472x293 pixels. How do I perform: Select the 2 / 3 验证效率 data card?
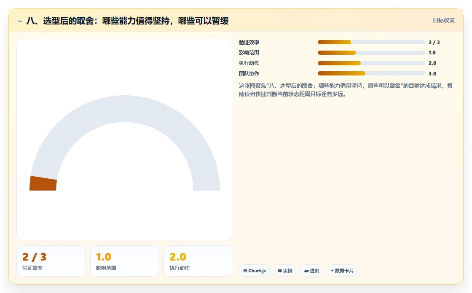click(51, 261)
